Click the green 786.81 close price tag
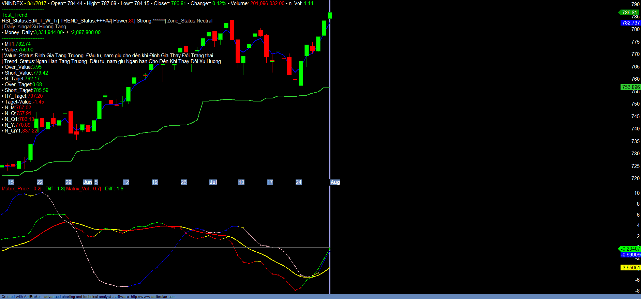This screenshot has width=641, height=299. 629,13
